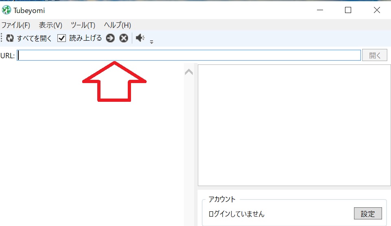
Task: Click the すべてを開く toolbar button
Action: [x=34, y=38]
